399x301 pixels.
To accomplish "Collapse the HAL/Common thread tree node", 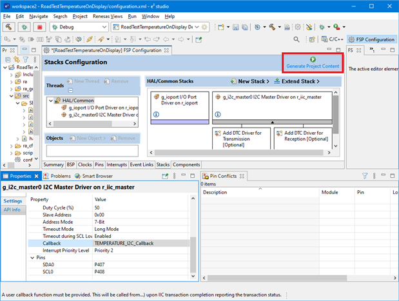I will [x=52, y=101].
